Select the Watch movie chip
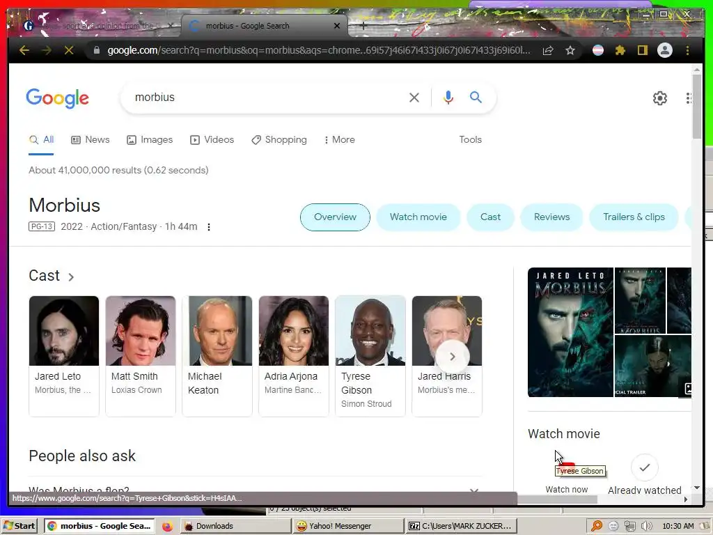Viewport: 713px width, 535px height. click(x=418, y=217)
